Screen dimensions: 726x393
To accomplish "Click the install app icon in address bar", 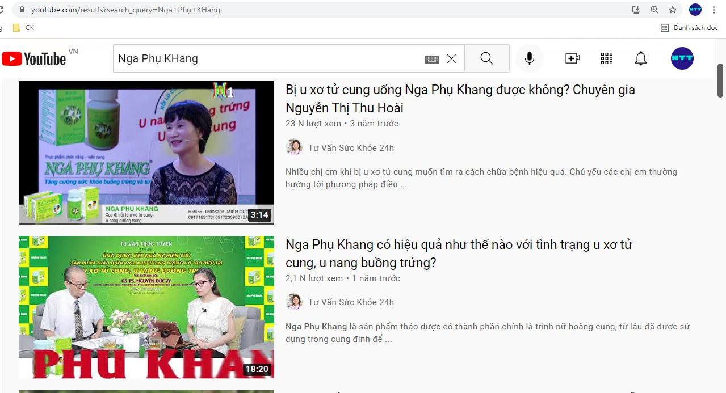I will [x=636, y=10].
